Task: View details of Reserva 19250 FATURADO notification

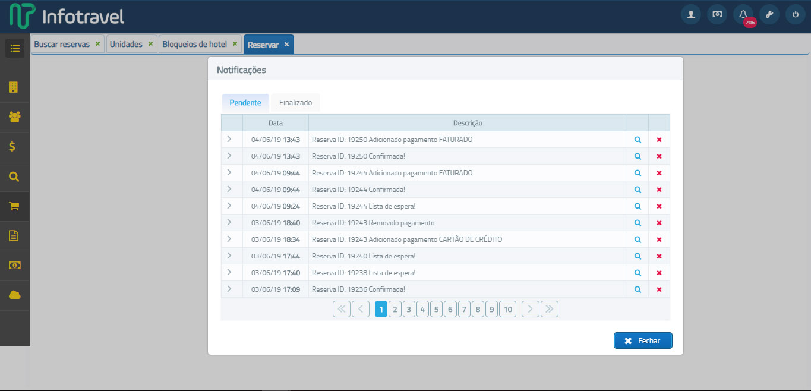Action: coord(638,140)
